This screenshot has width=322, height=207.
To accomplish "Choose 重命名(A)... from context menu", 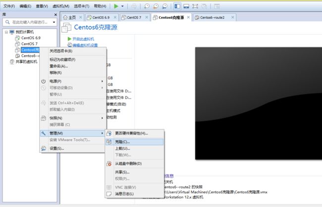I will pos(73,66).
